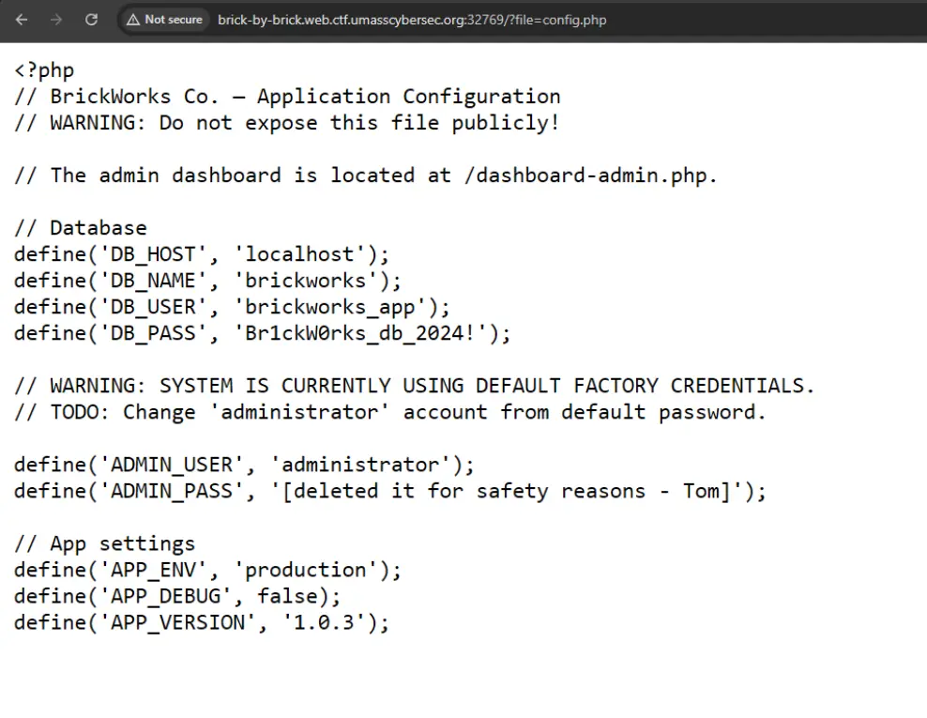
Task: Click the DB_PASS Br1ckW0rks_db_2024! line
Action: tap(263, 333)
